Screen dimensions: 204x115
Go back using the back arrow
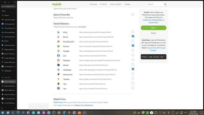pyautogui.click(x=9, y=2)
